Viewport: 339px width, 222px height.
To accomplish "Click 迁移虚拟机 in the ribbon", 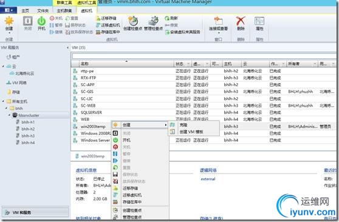I will pyautogui.click(x=108, y=25).
